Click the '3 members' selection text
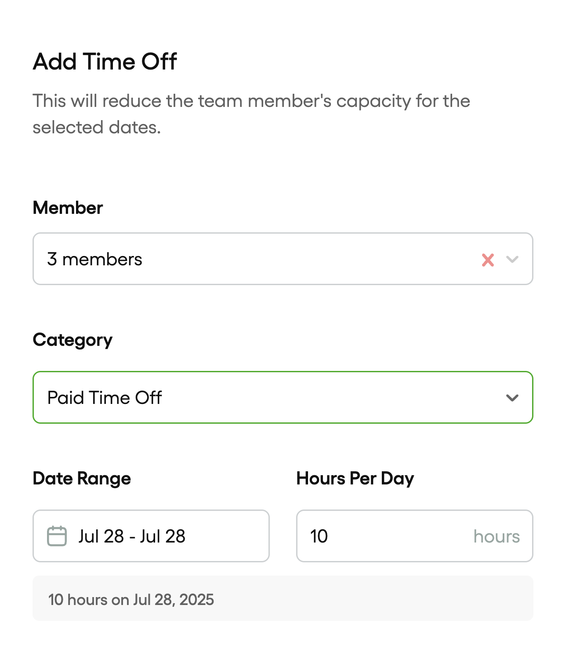The height and width of the screenshot is (660, 580). [94, 259]
